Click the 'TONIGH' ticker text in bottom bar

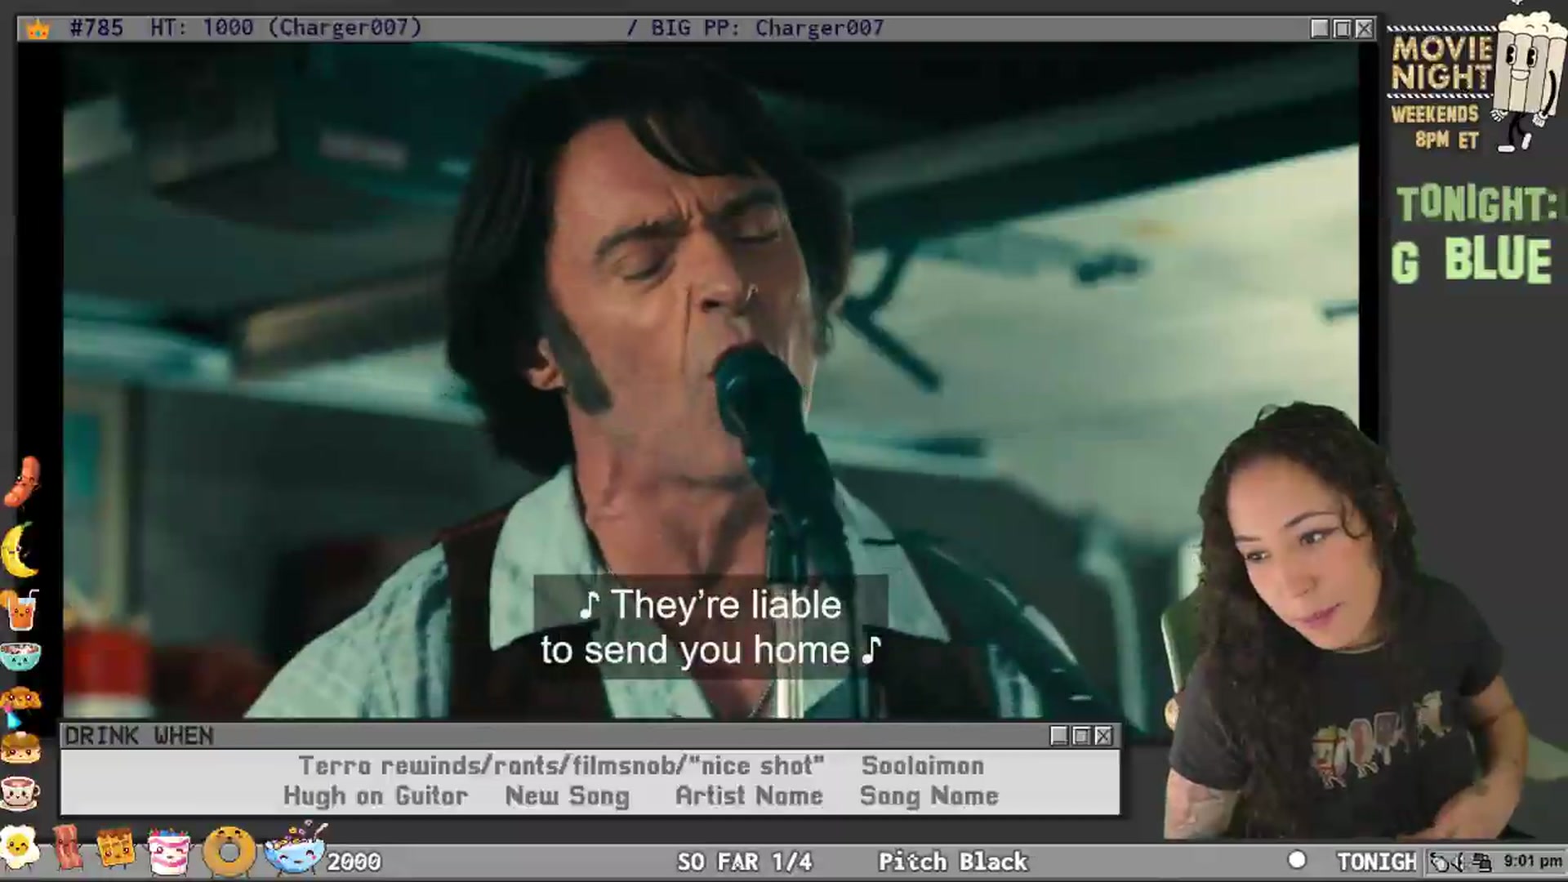(x=1376, y=862)
